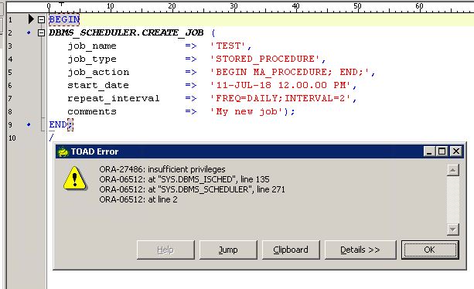Close the TOAD Error dialog

click(456, 151)
